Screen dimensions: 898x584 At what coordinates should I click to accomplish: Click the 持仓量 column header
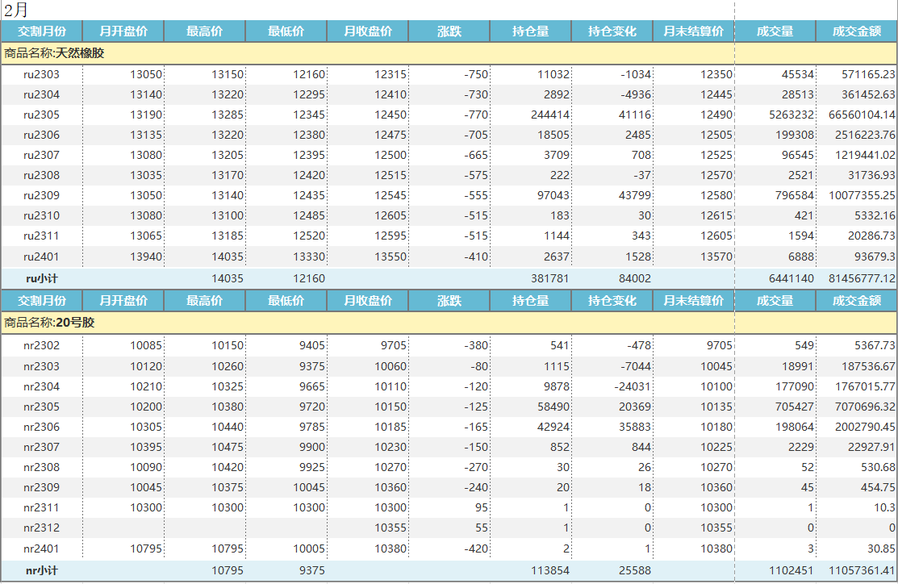coord(531,31)
